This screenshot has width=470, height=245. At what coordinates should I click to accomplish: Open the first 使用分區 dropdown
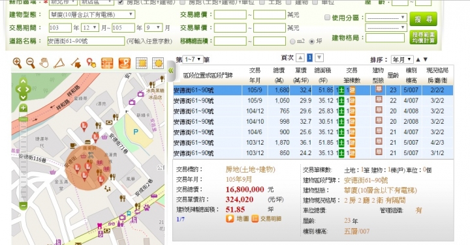click(386, 18)
